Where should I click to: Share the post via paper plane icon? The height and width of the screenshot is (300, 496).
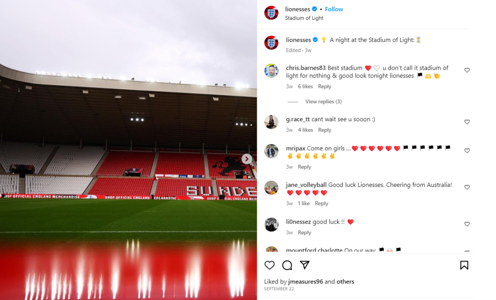(x=305, y=265)
